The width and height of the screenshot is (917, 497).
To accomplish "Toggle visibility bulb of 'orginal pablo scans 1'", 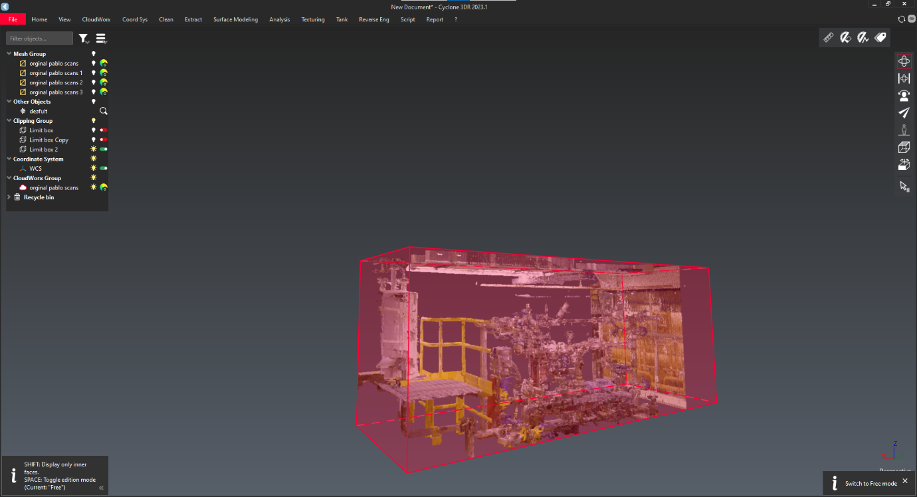I will [x=94, y=73].
